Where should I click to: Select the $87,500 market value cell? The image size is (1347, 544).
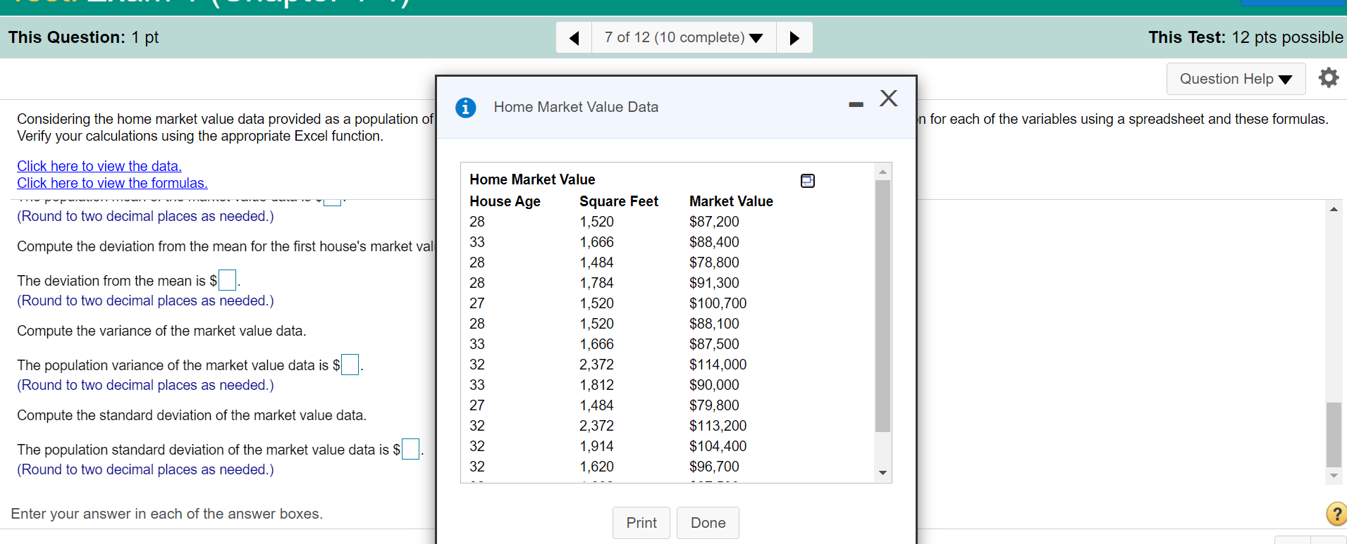714,344
